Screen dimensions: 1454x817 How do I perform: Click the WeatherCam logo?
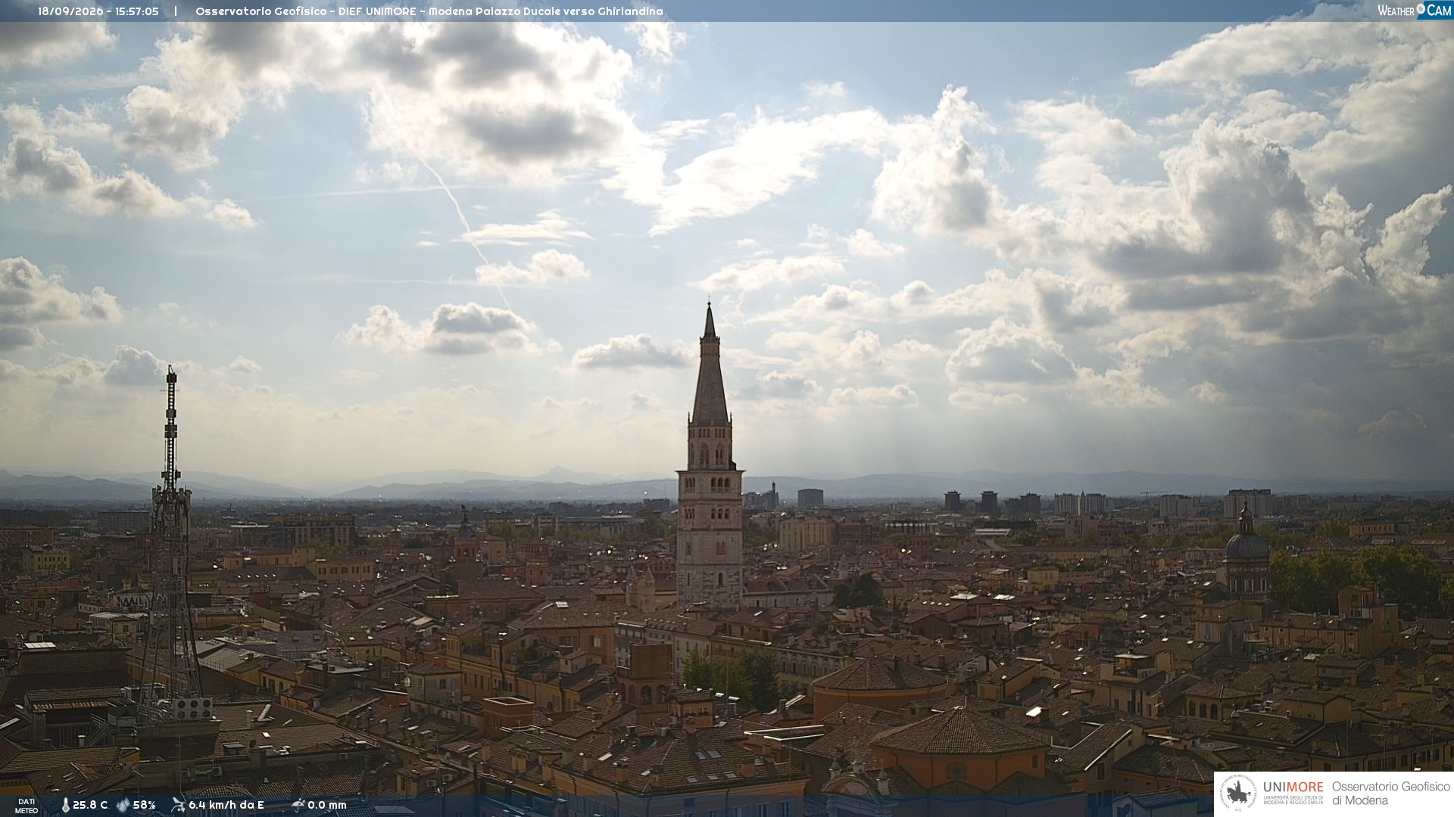[1415, 11]
